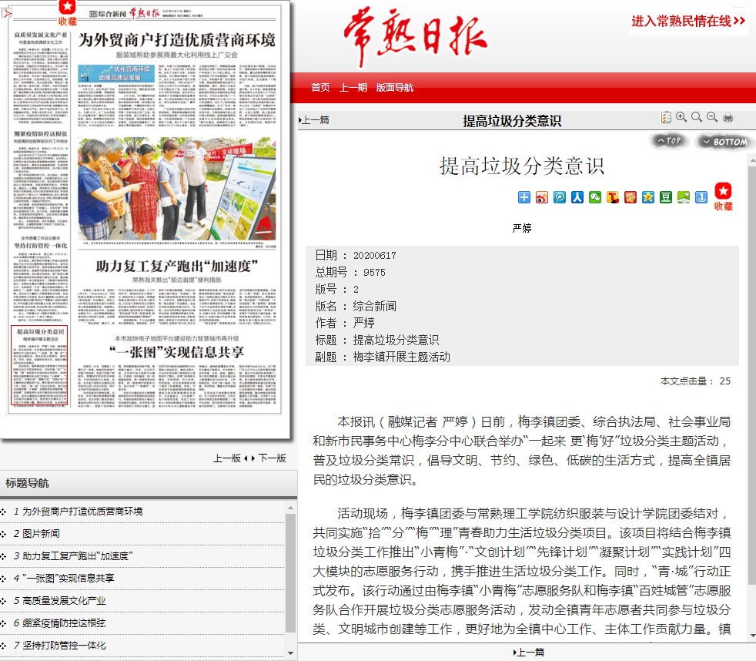
Task: Click the article scrollbar down arrow
Action: click(752, 637)
